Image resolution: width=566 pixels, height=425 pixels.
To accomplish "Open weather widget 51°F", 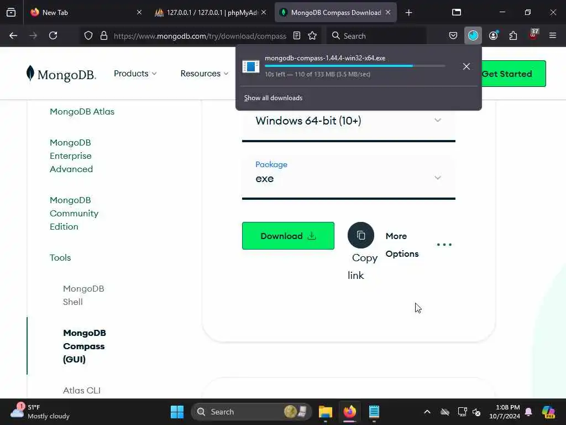I will click(x=40, y=412).
